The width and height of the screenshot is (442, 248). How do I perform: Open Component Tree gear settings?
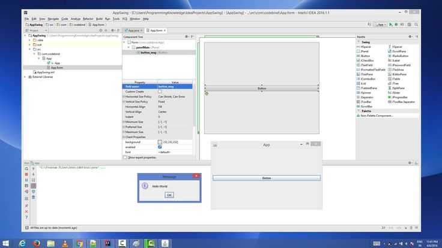click(186, 37)
